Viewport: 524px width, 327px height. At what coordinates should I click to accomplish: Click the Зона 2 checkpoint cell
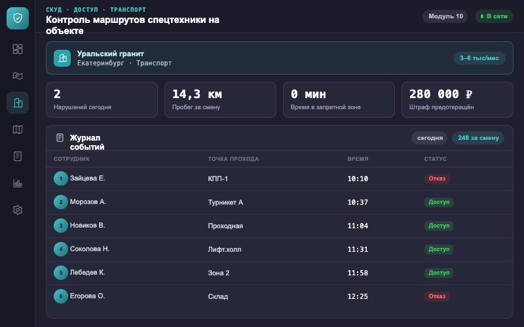[x=219, y=273]
